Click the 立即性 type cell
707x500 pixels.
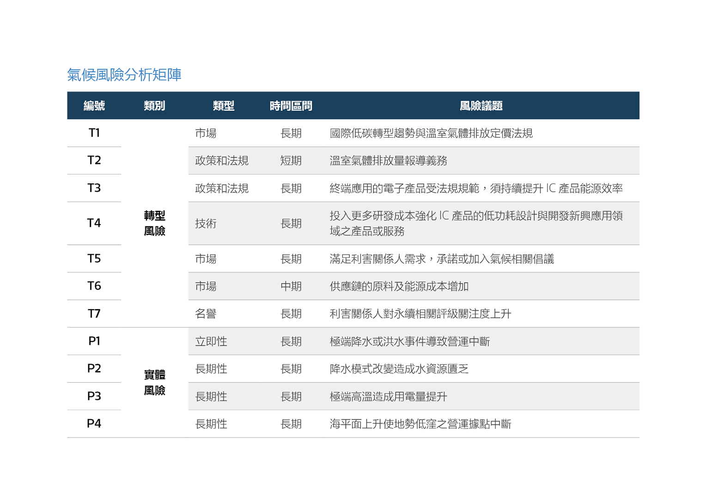point(211,341)
